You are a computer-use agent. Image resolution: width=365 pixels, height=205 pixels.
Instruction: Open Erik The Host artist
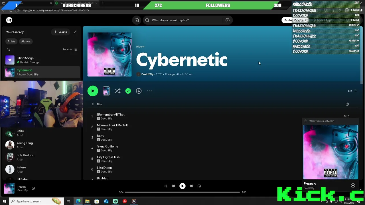(x=42, y=157)
